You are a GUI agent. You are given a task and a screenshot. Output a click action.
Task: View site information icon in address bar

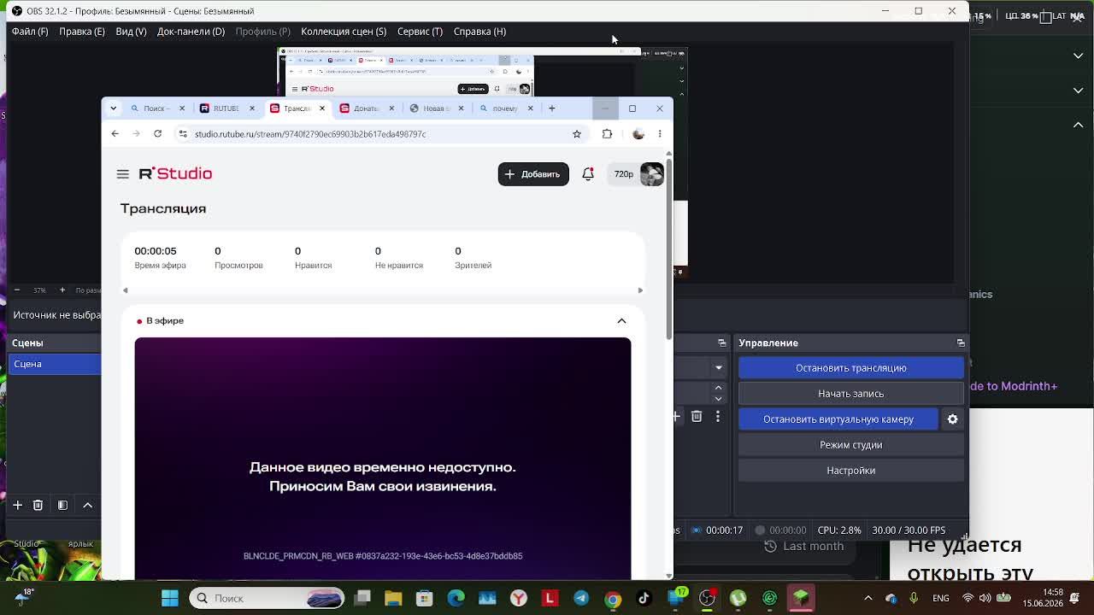[183, 134]
